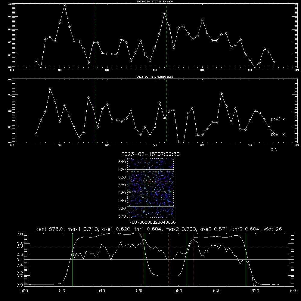Click the highest diamond marker in the dusk plot
Screen dimensions: 301x301
pos(50,89)
